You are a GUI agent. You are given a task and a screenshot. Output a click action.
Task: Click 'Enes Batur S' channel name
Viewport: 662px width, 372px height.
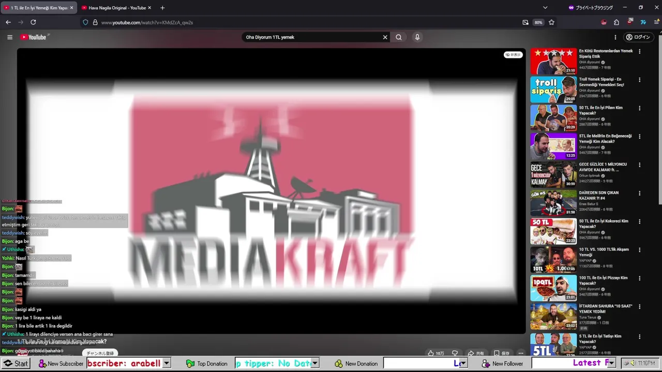pos(589,204)
